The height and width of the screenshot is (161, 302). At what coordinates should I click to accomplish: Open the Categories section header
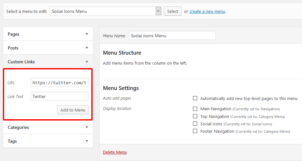pyautogui.click(x=18, y=127)
